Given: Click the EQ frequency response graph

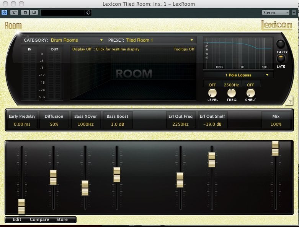Looking at the screenshot, I should [x=238, y=53].
